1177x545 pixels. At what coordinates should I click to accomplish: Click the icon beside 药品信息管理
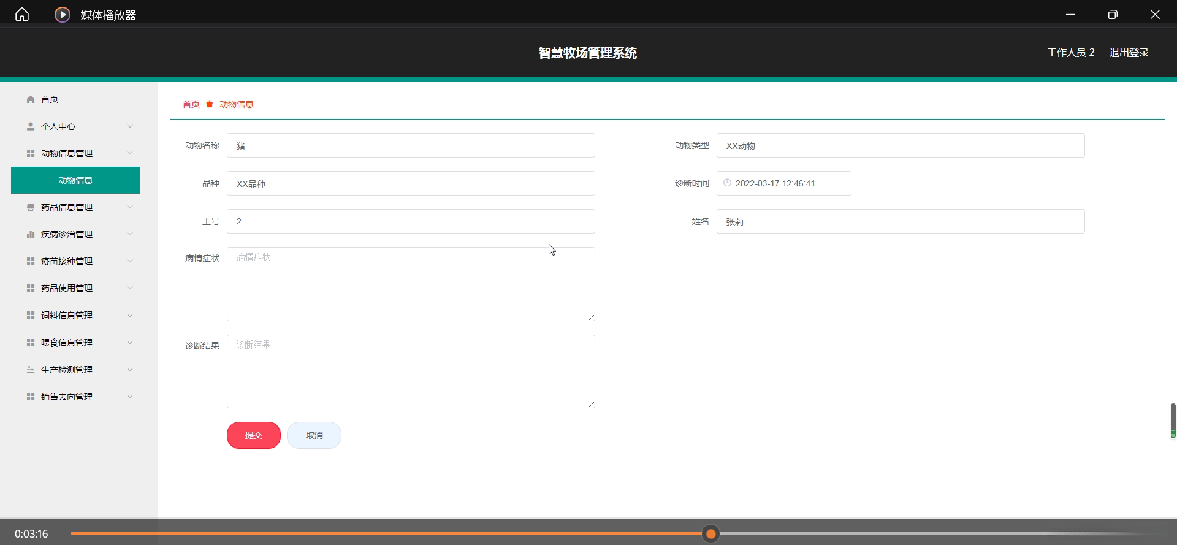31,207
